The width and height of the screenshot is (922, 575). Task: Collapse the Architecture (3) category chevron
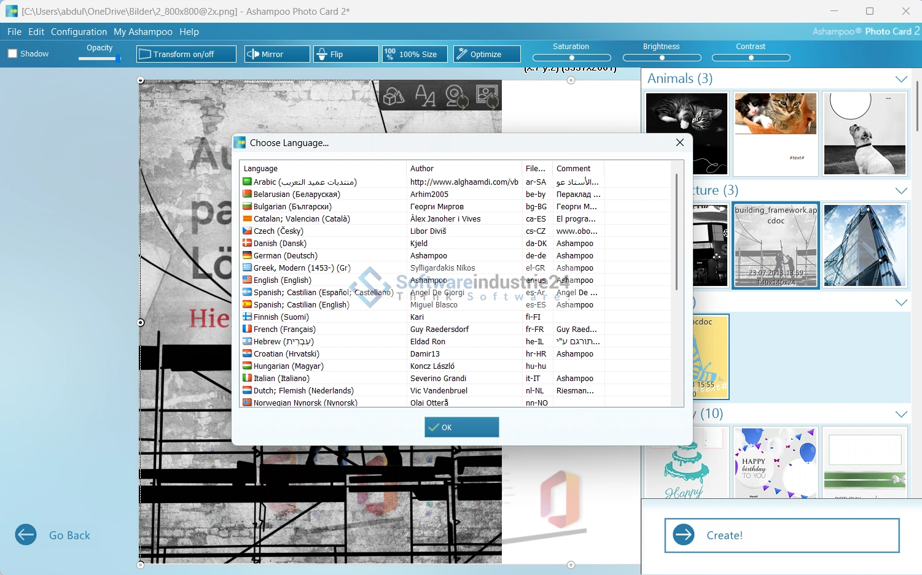point(901,191)
